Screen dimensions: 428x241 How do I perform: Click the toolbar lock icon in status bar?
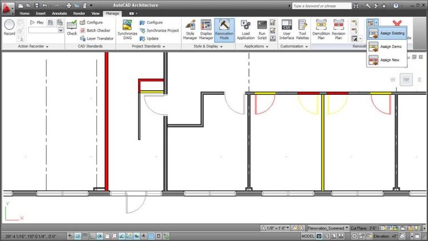tap(361, 236)
